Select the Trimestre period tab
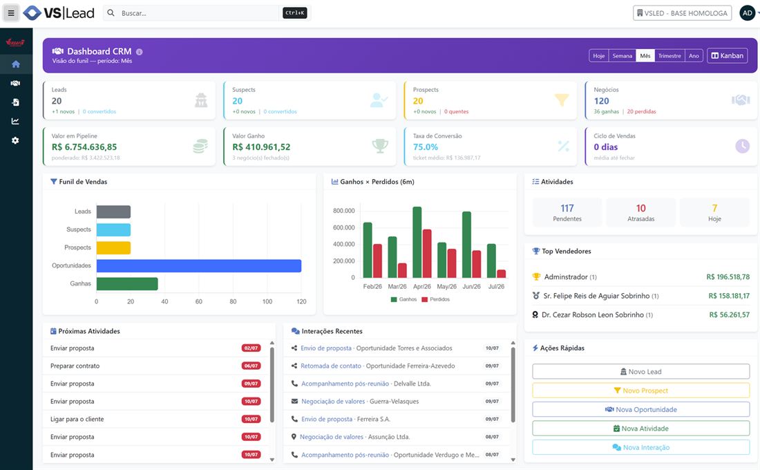Image resolution: width=760 pixels, height=470 pixels. [669, 56]
